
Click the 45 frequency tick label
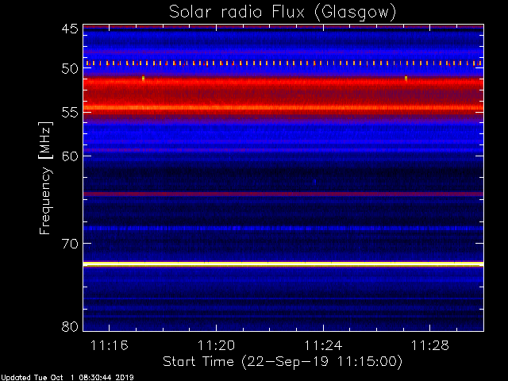[x=70, y=29]
